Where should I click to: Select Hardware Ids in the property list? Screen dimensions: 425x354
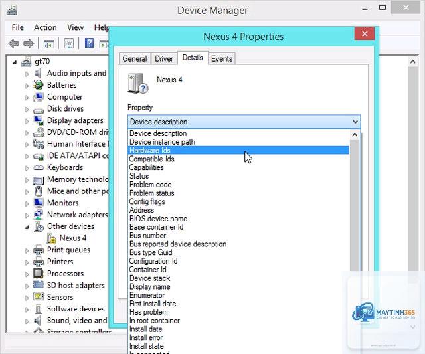[238, 151]
